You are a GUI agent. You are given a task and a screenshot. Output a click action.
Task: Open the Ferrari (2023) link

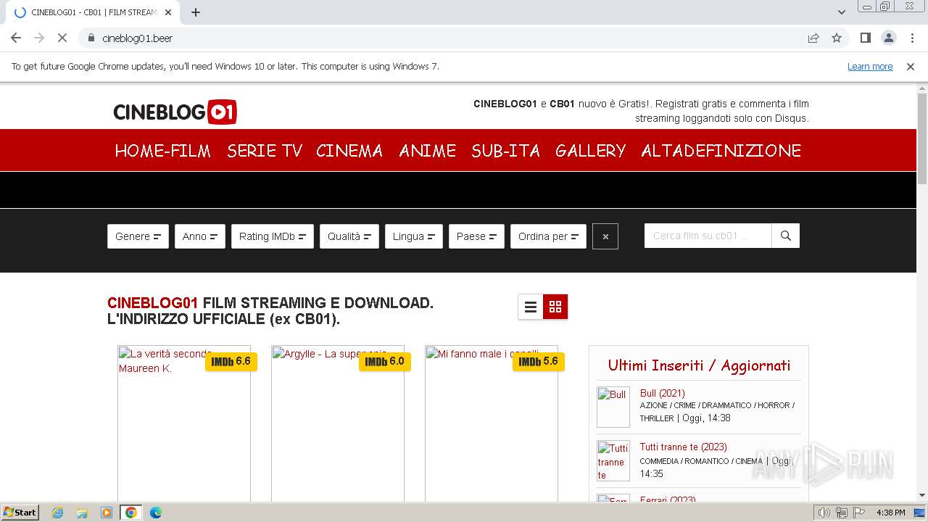[668, 500]
